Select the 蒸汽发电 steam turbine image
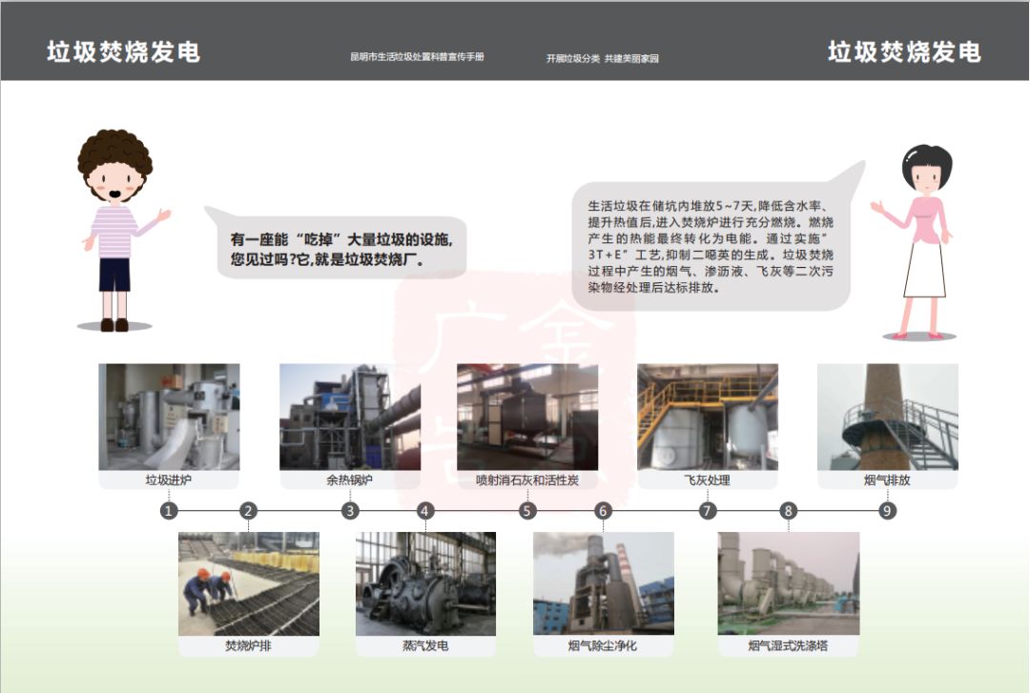Screen dimensions: 1030x693 point(425,583)
